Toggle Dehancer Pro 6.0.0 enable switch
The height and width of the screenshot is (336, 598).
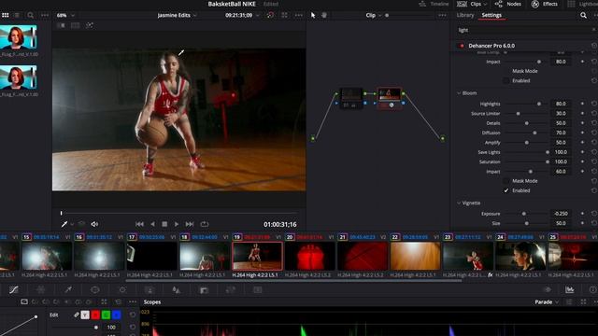click(x=462, y=46)
